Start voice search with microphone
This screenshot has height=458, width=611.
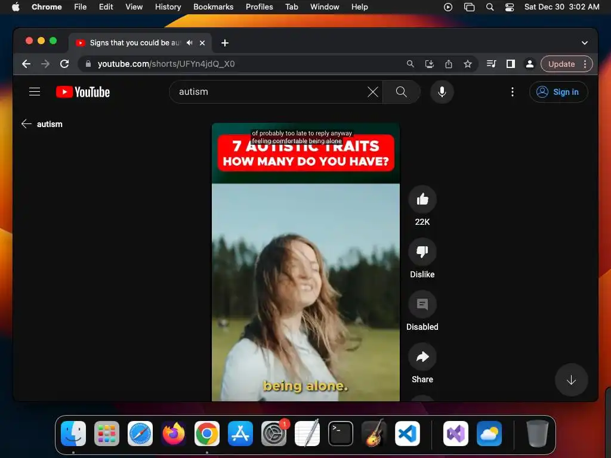point(442,92)
